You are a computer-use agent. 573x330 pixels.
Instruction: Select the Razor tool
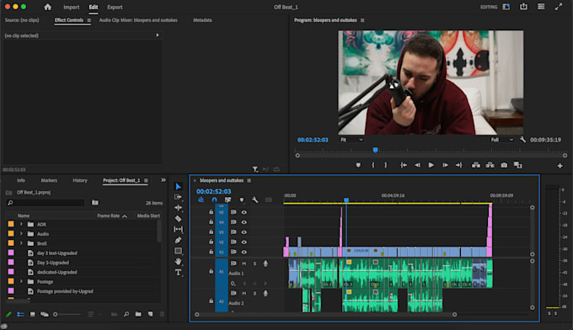(179, 219)
